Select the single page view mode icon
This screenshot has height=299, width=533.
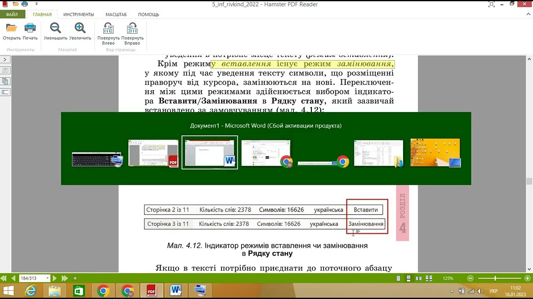399,278
